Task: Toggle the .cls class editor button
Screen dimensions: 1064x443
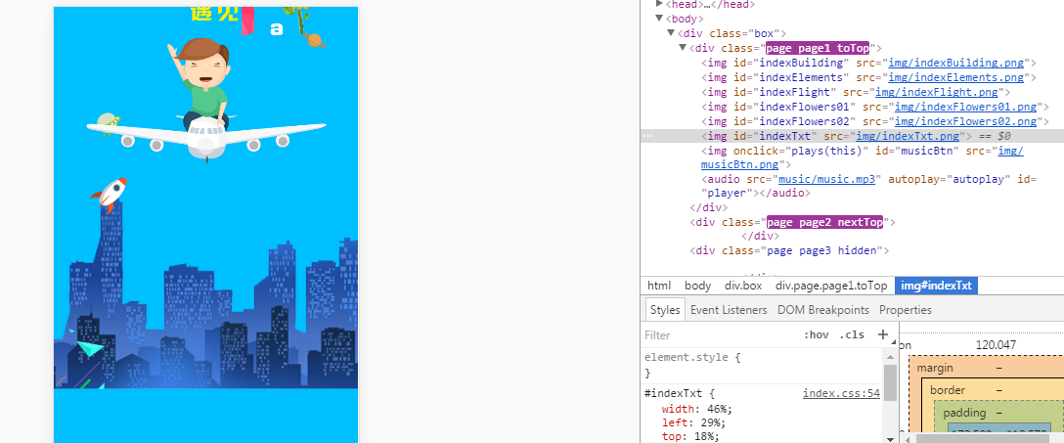Action: [x=852, y=335]
